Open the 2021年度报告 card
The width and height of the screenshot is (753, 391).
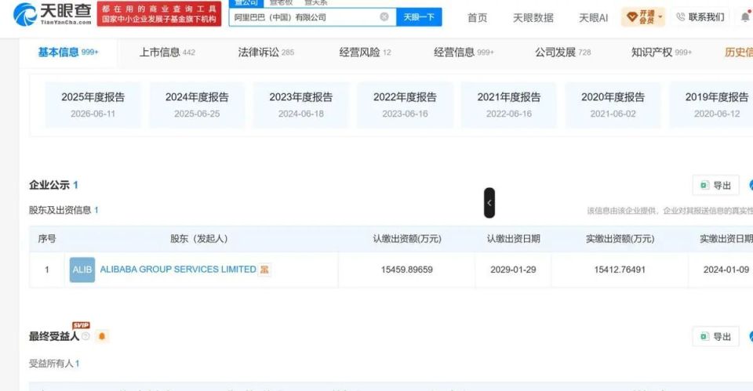[509, 104]
